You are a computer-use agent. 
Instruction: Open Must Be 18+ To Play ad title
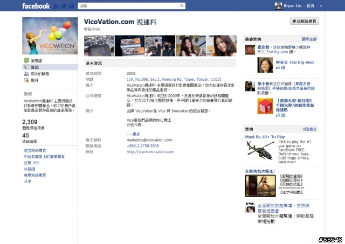click(265, 137)
